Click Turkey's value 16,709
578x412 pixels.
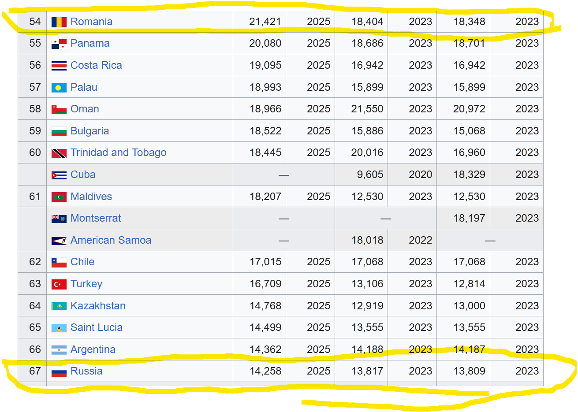(x=265, y=284)
